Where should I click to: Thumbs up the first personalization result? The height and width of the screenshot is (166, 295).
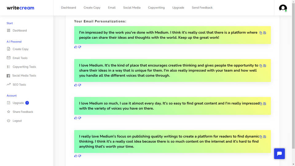coord(76,47)
